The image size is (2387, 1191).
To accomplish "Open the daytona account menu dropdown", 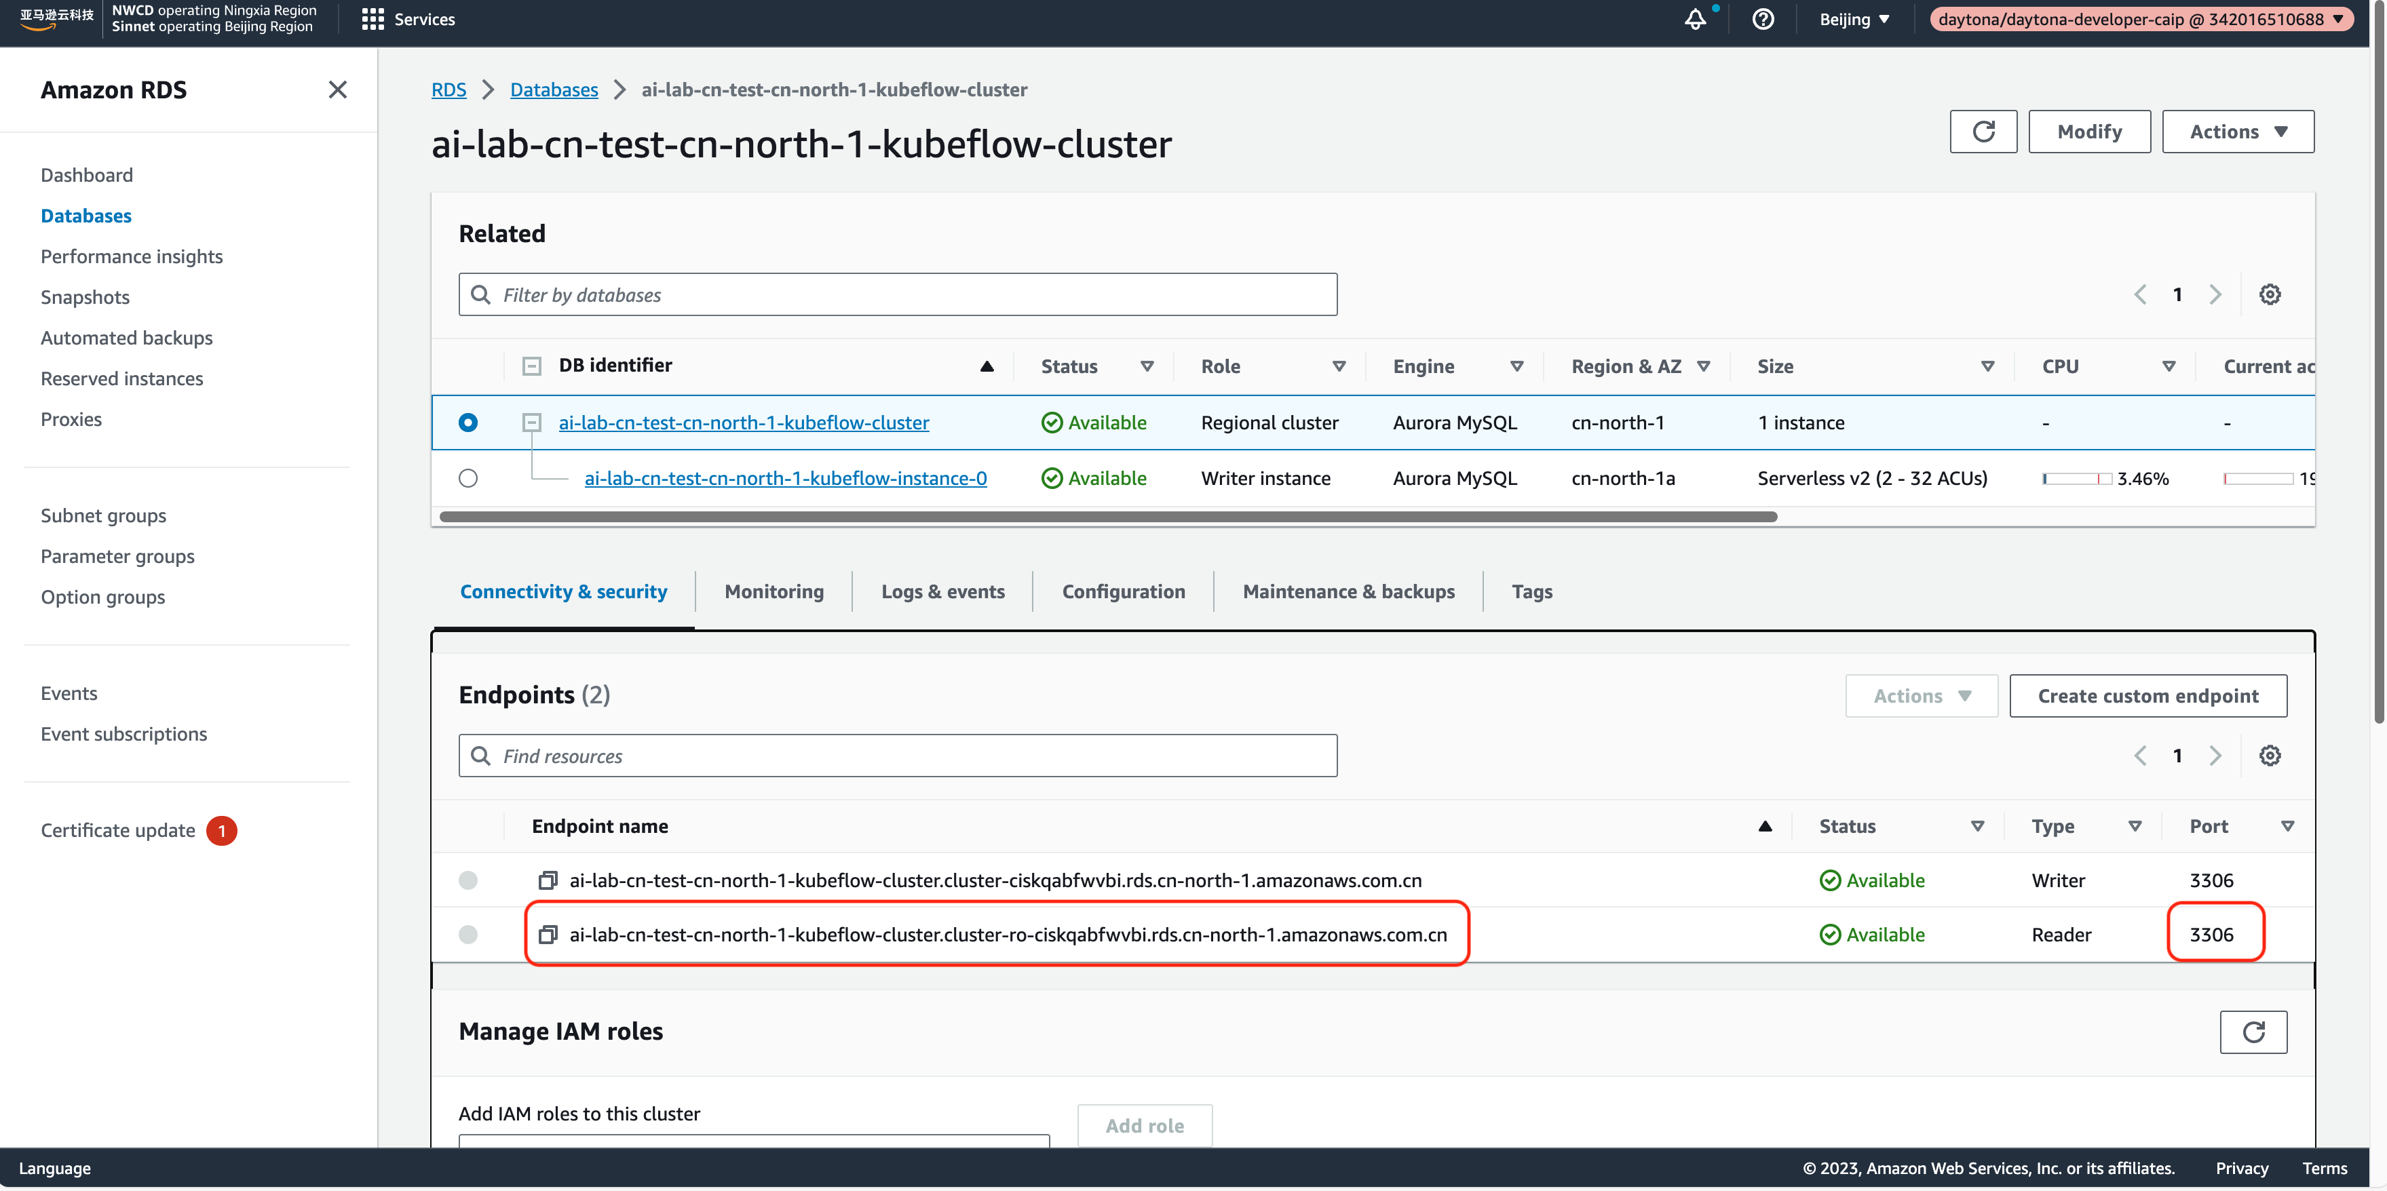I will point(2141,20).
